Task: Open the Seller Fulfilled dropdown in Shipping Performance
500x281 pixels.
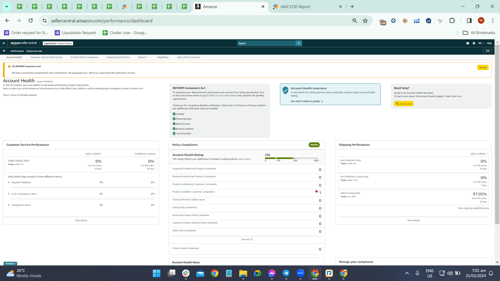Action: coord(479,154)
